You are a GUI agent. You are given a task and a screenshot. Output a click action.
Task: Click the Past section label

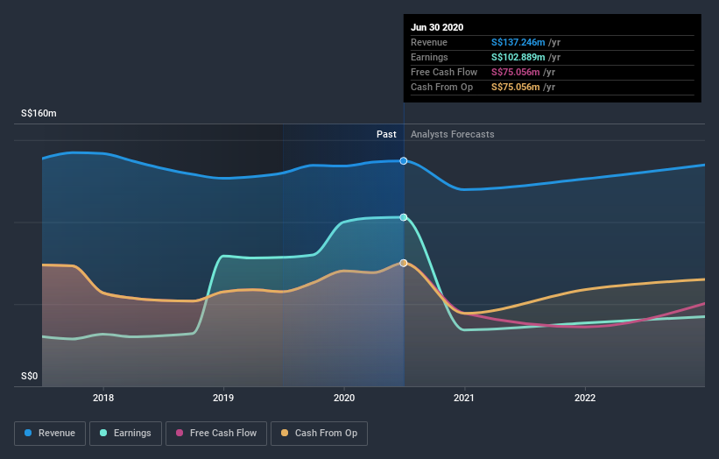386,134
